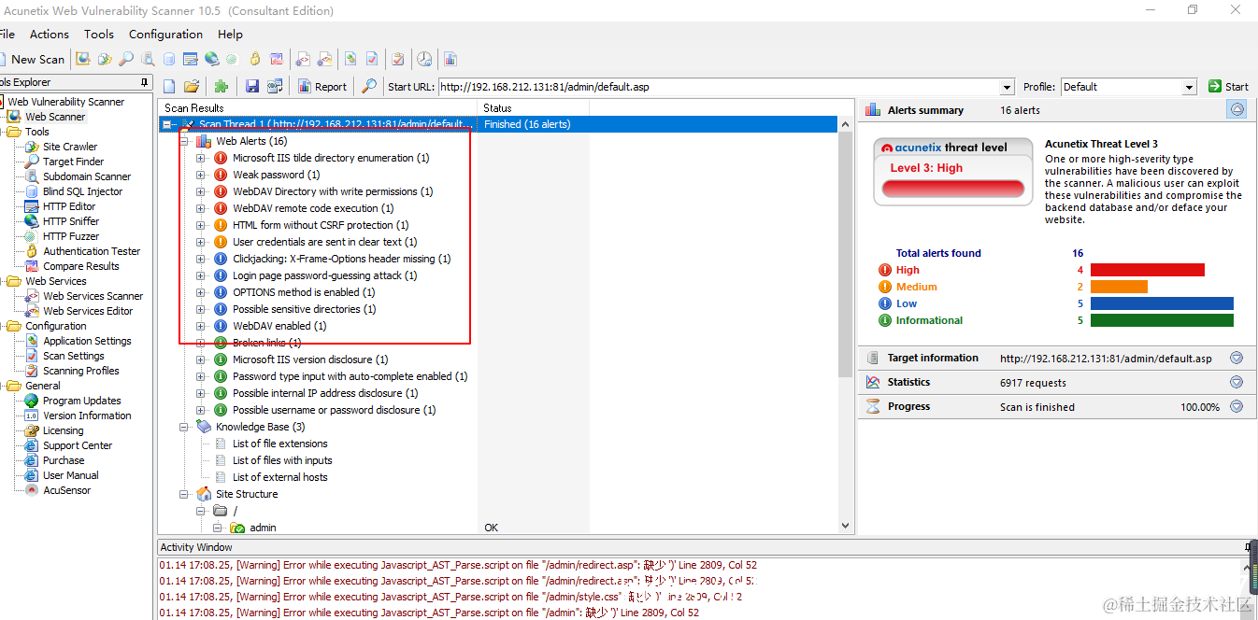Select Web Scanner in the sidebar tree

55,117
